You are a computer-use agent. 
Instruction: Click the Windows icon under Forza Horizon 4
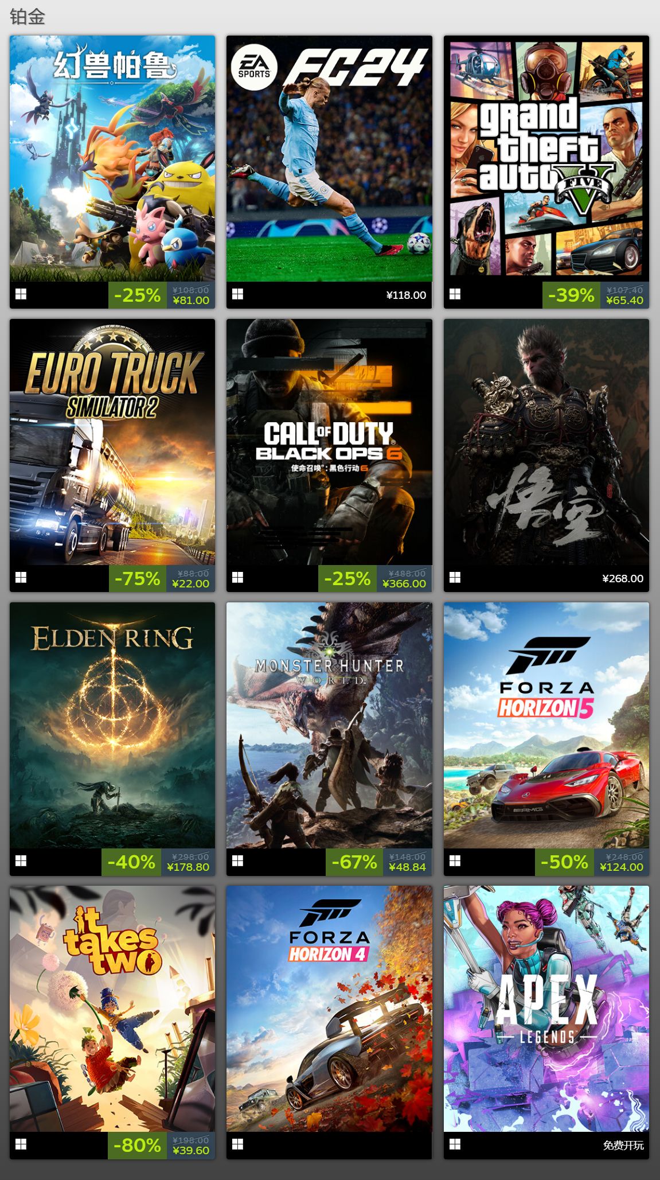coord(238,1144)
